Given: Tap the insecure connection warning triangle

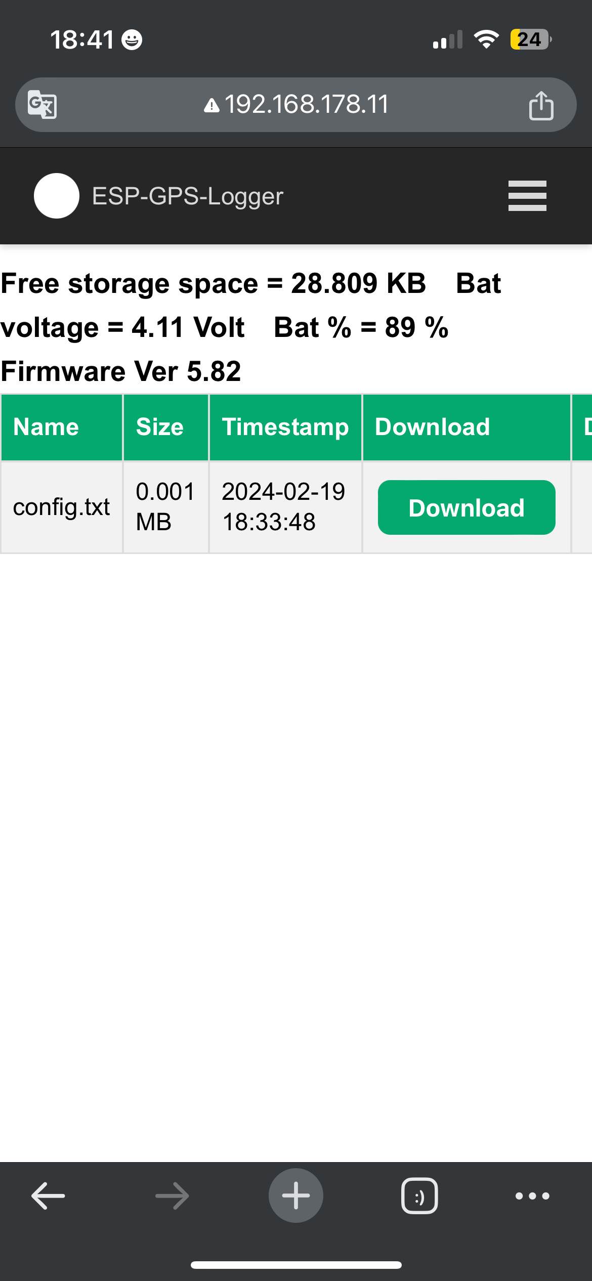Looking at the screenshot, I should pos(212,105).
